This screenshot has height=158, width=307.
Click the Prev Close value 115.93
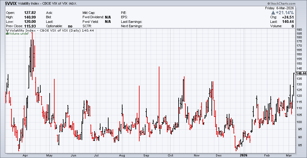[x=30, y=26]
